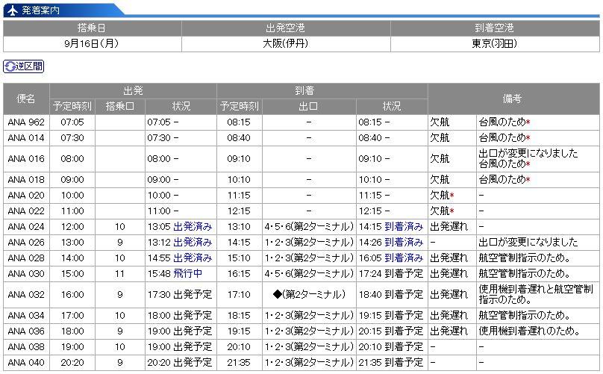Open 到着済み status for ANA 026
This screenshot has height=374, width=603.
coord(403,243)
